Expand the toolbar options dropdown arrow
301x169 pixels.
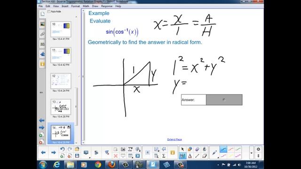tap(251, 153)
